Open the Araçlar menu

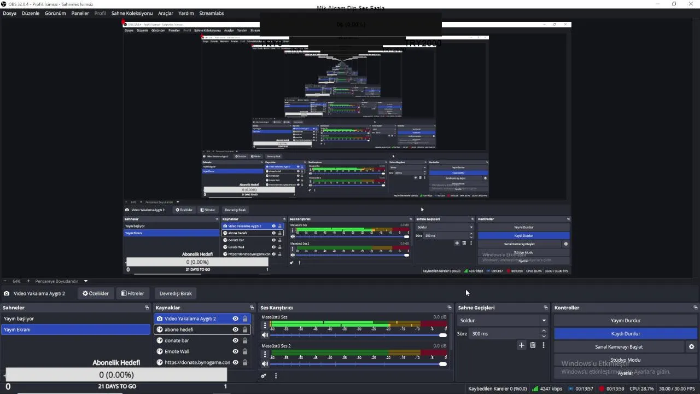166,13
